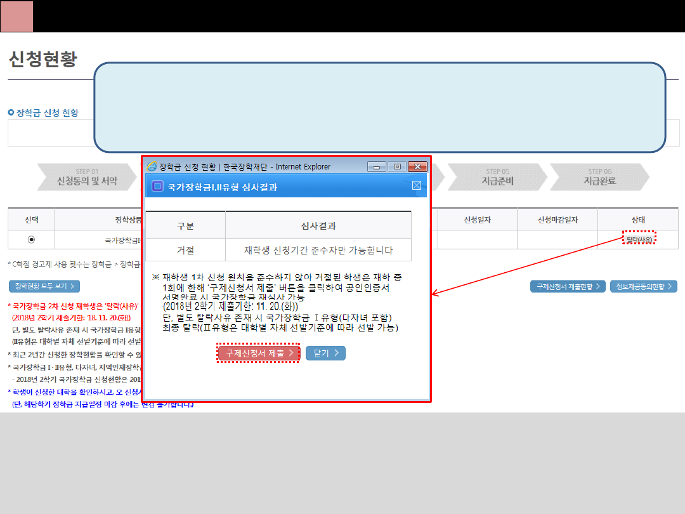Click the blue circle icon beside 장학금 신청 현황

click(11, 113)
